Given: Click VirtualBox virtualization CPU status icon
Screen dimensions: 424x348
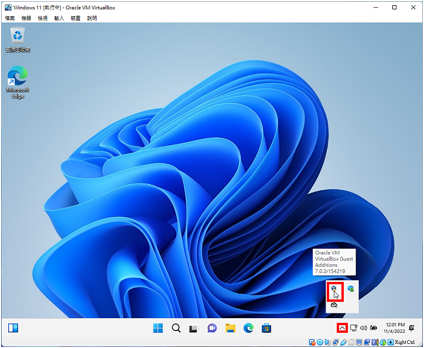Looking at the screenshot, I should coord(375,342).
